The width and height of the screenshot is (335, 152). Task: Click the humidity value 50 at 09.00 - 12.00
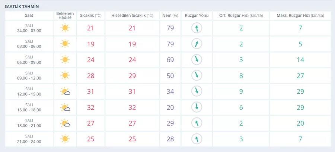click(x=170, y=76)
